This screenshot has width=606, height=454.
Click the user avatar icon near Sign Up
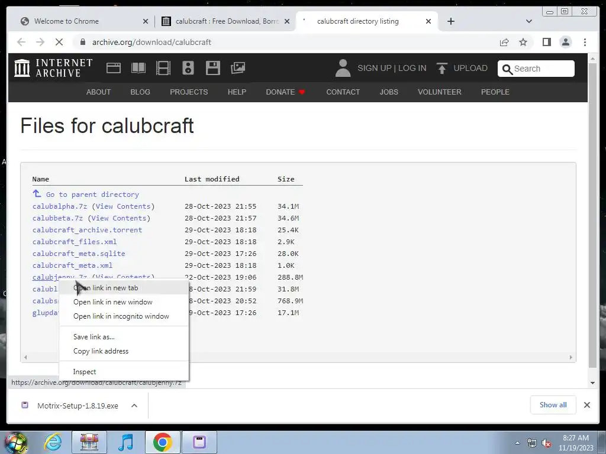click(343, 68)
